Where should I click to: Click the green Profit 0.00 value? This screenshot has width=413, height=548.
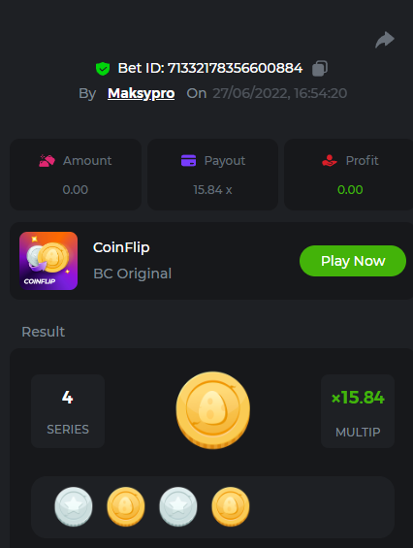coord(350,190)
